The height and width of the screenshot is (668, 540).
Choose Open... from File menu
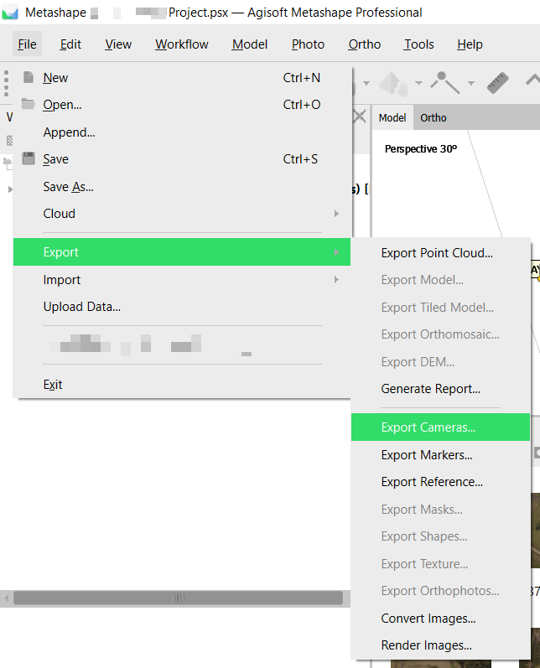pyautogui.click(x=182, y=105)
